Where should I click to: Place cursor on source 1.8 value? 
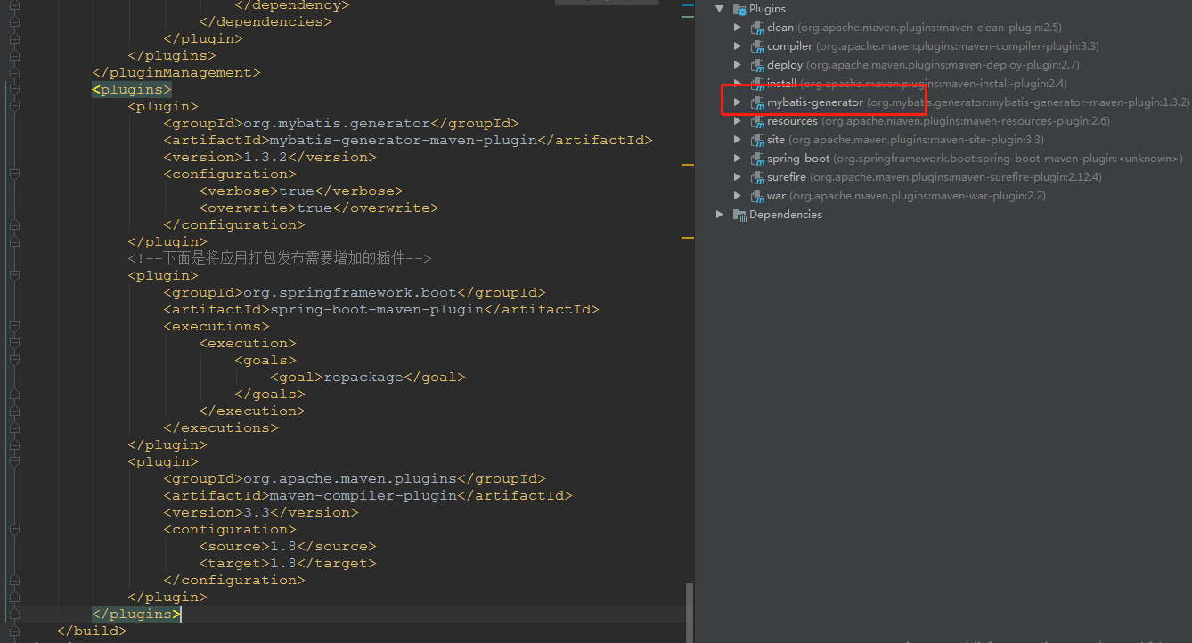point(282,546)
